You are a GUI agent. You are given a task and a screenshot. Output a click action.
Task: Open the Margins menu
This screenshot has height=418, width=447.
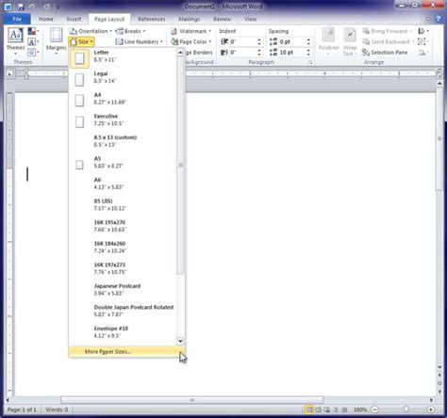point(56,41)
